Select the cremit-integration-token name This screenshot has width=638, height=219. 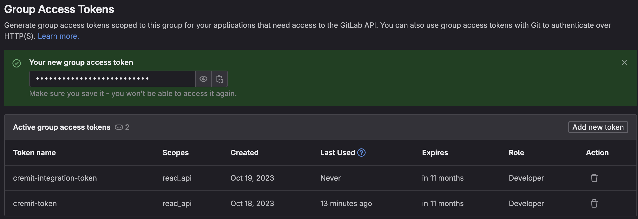click(x=55, y=178)
